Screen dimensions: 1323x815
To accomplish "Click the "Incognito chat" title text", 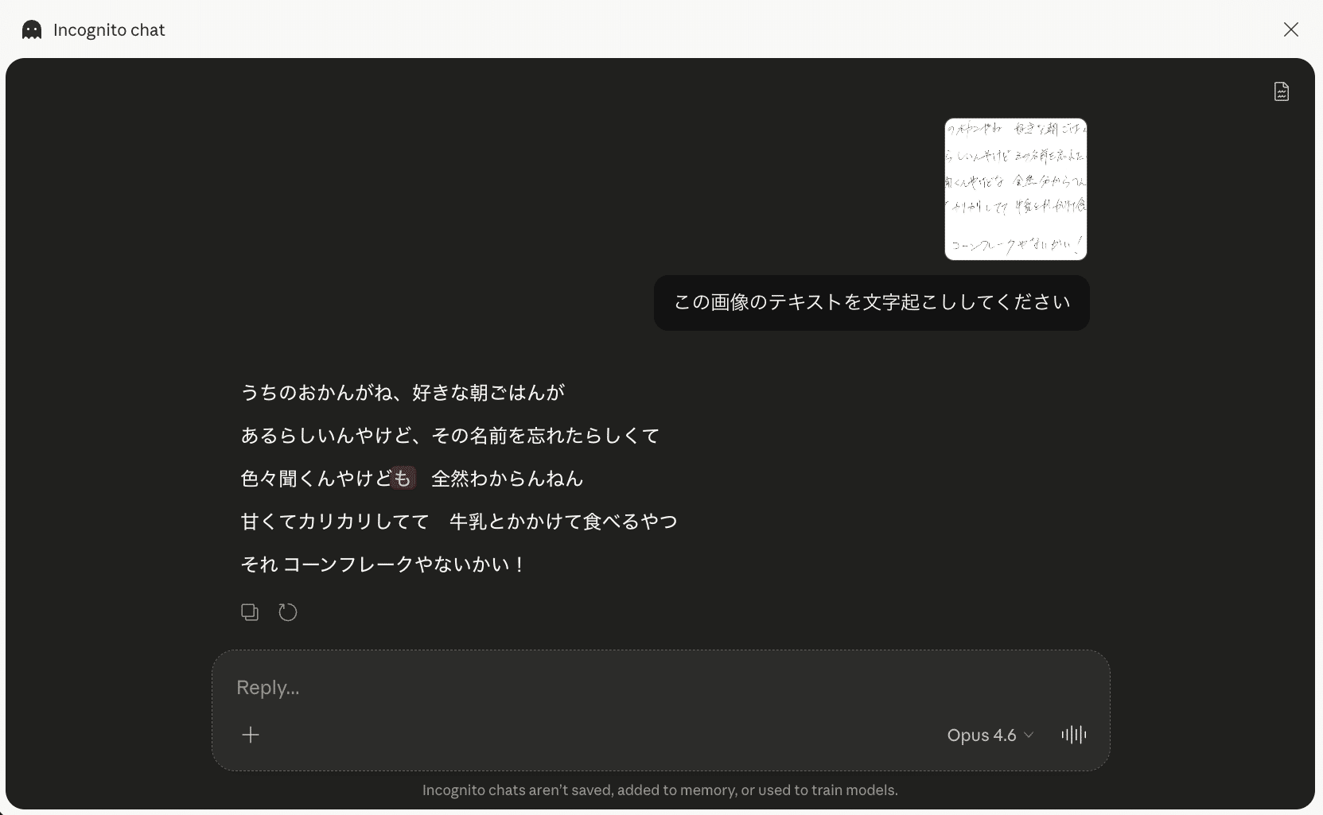I will point(109,30).
